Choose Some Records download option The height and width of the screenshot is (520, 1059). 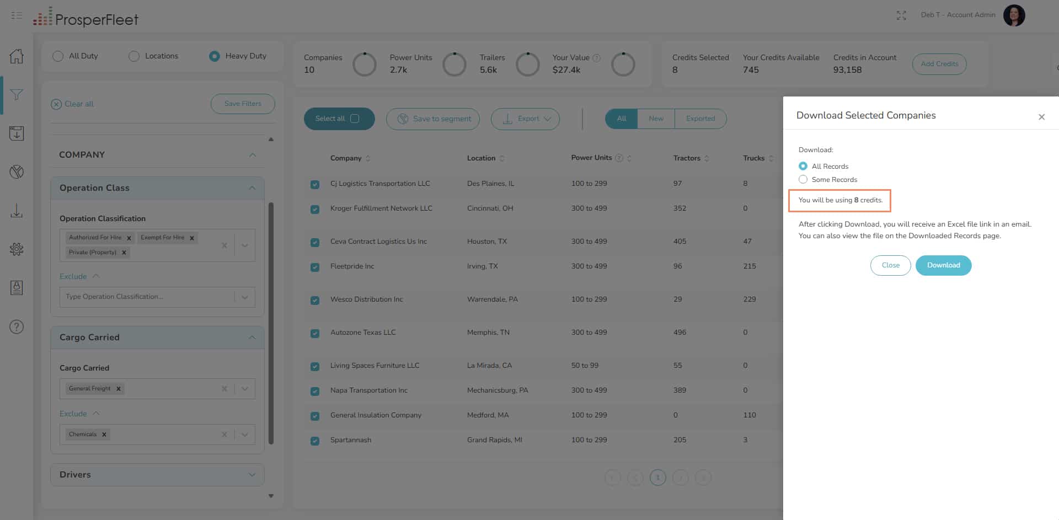click(x=803, y=179)
